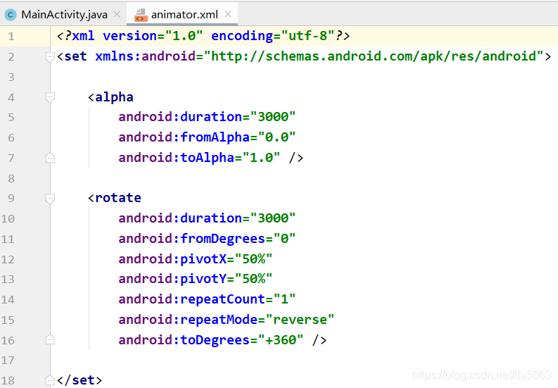This screenshot has height=388, width=558.
Task: Click the android:toDegrees="+360" attribute
Action: 211,339
